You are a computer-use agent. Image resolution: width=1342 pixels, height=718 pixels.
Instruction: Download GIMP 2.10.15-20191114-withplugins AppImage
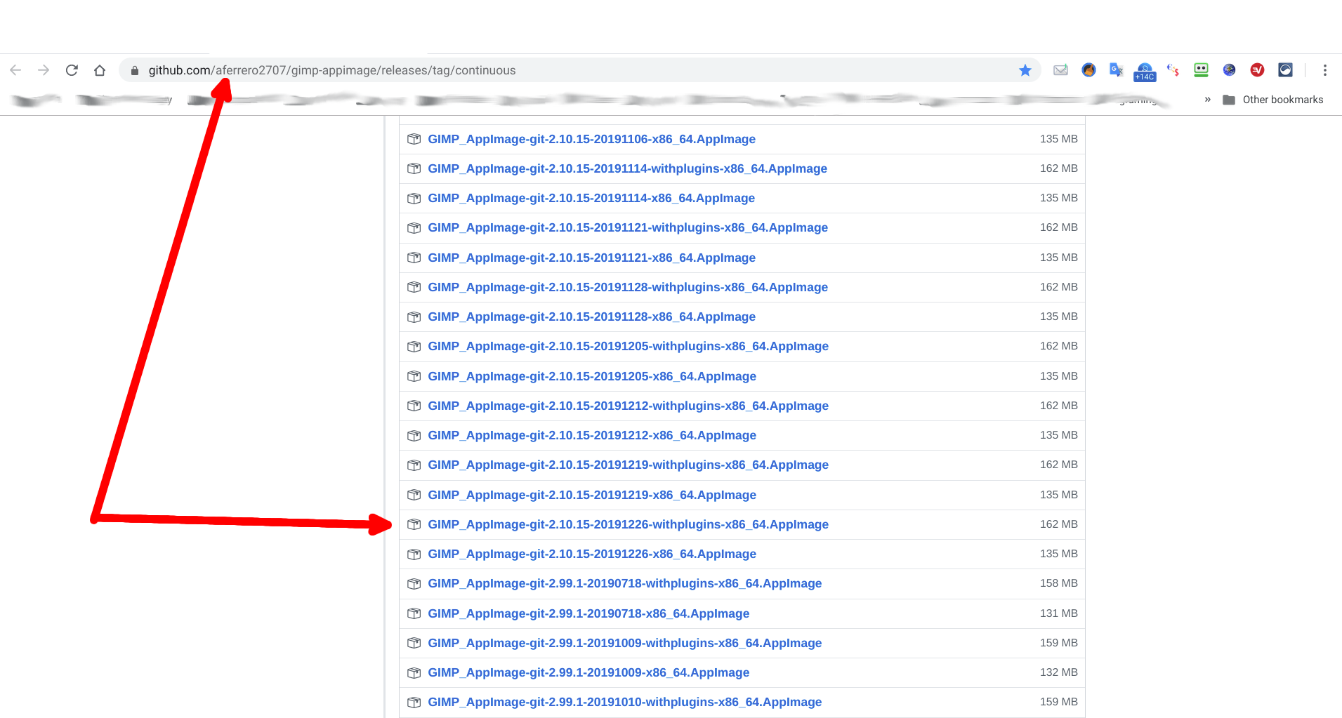point(627,168)
